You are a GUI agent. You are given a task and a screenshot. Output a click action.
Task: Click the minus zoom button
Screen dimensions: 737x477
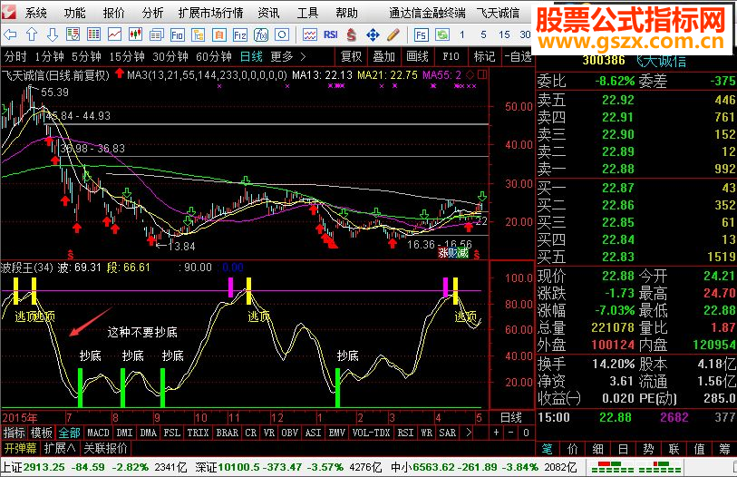(511, 433)
